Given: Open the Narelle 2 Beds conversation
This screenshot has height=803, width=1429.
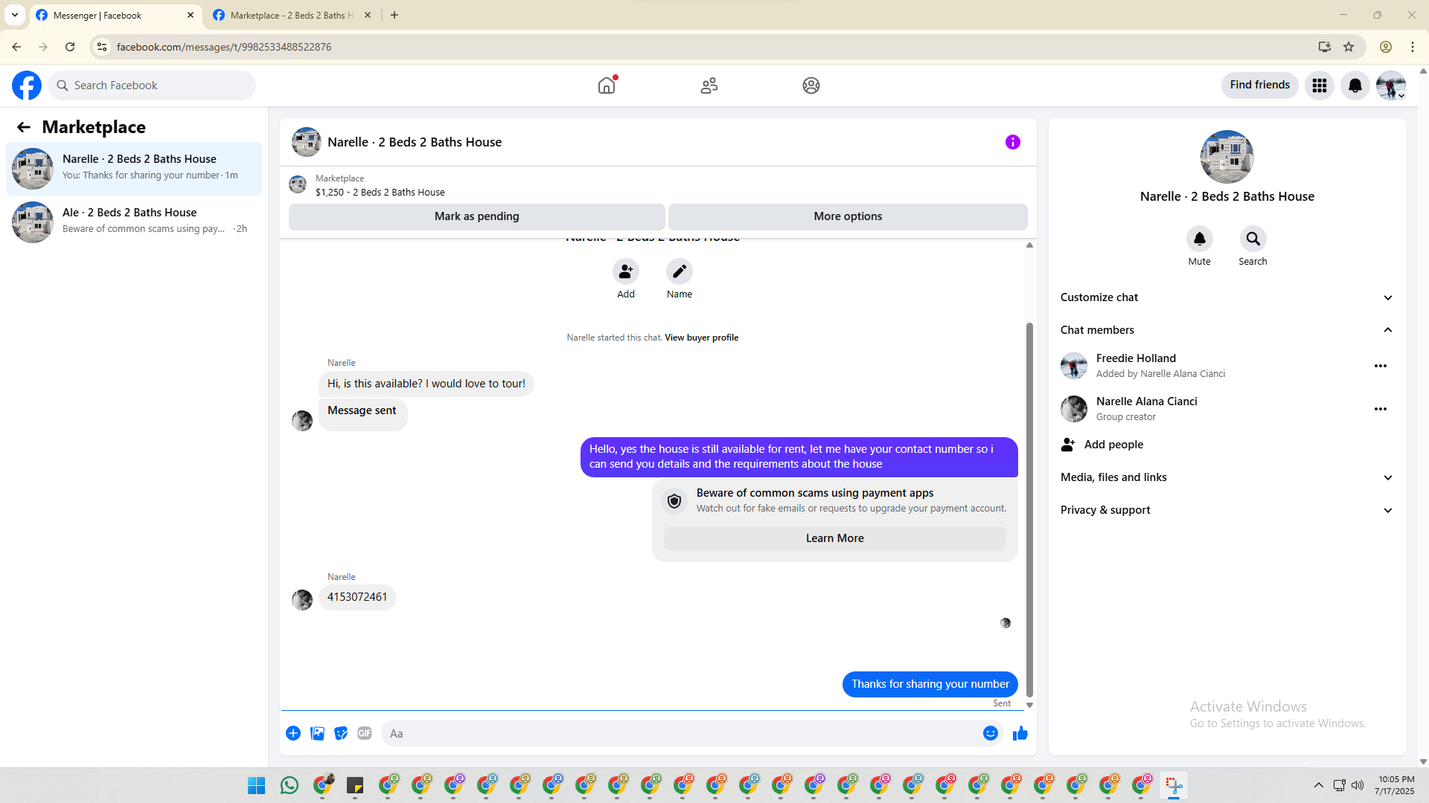Looking at the screenshot, I should (x=134, y=169).
